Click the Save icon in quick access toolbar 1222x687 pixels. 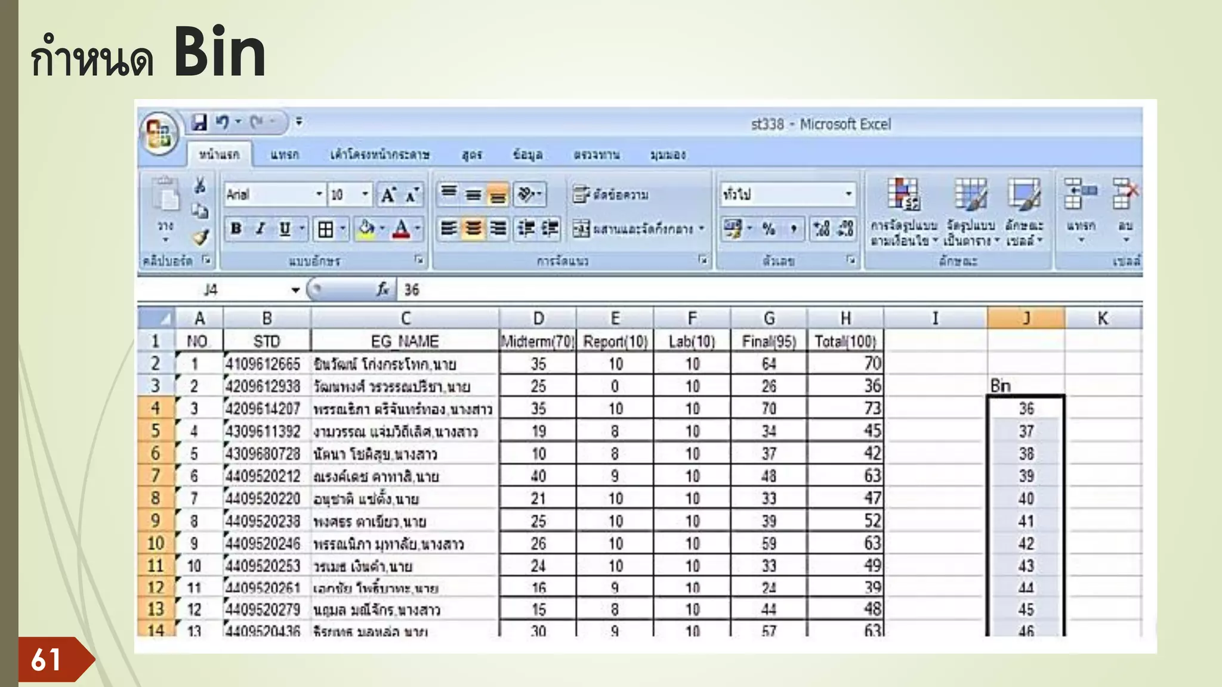coord(199,123)
